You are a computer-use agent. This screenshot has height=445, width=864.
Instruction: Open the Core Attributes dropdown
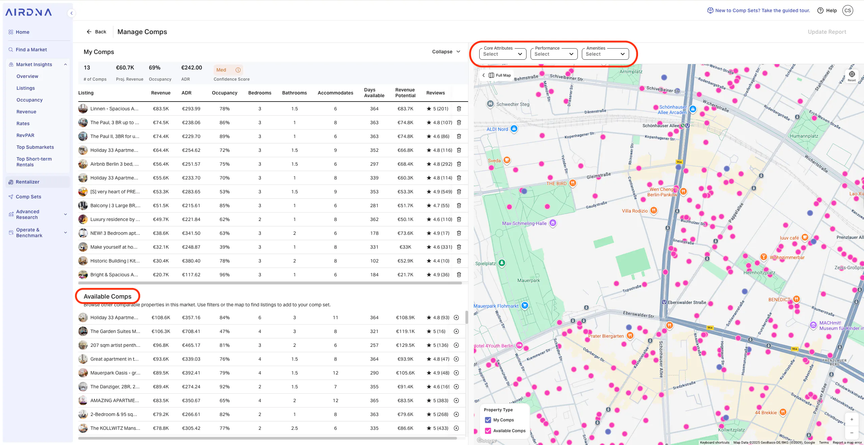tap(503, 54)
